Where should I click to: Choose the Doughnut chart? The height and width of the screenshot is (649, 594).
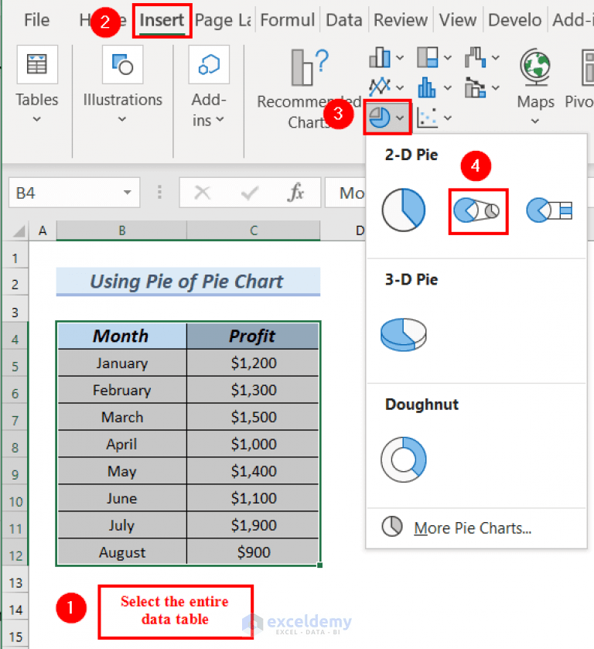click(x=404, y=459)
